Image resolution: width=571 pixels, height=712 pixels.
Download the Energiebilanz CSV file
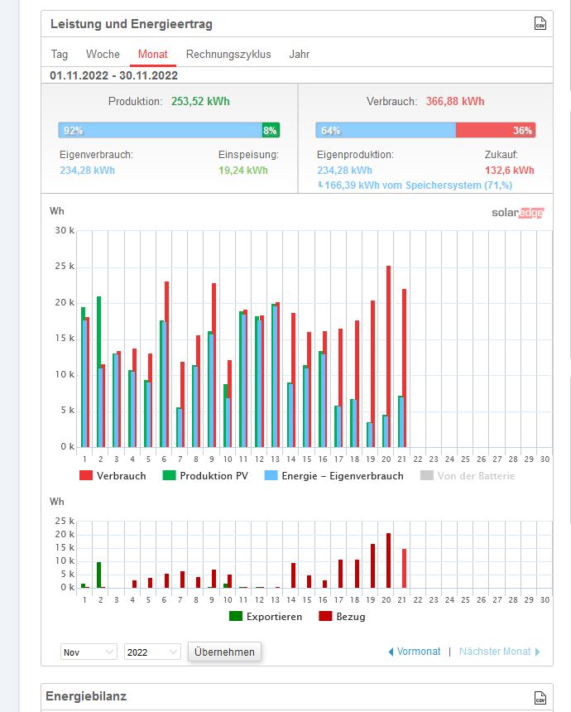pyautogui.click(x=540, y=697)
